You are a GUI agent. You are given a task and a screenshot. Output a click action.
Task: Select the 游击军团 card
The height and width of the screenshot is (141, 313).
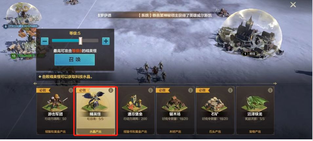(55, 111)
